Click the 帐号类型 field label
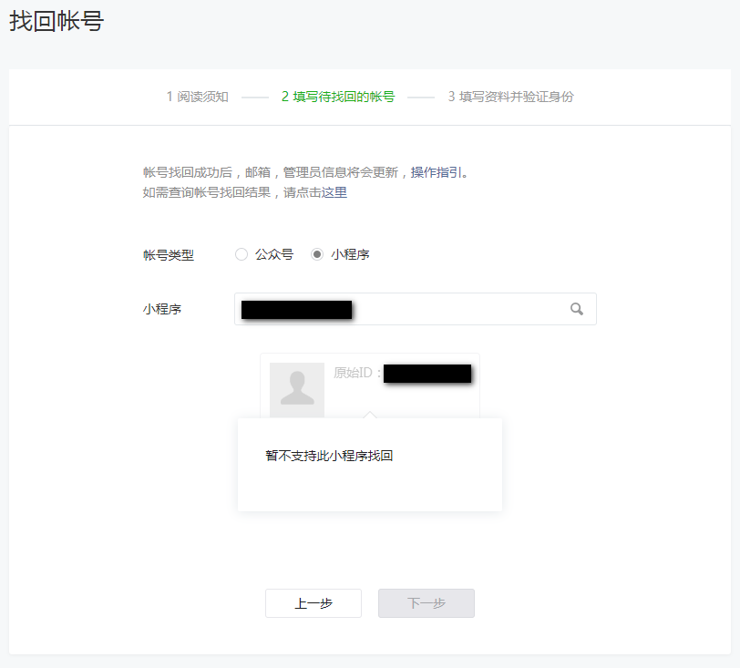Screen dimensions: 740x668 (169, 255)
